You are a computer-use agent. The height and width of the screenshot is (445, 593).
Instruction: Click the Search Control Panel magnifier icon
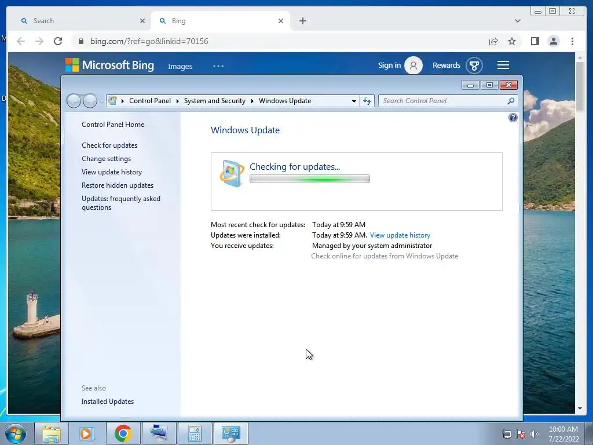511,101
